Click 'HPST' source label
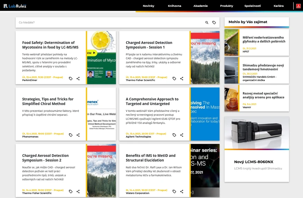 [246, 52]
